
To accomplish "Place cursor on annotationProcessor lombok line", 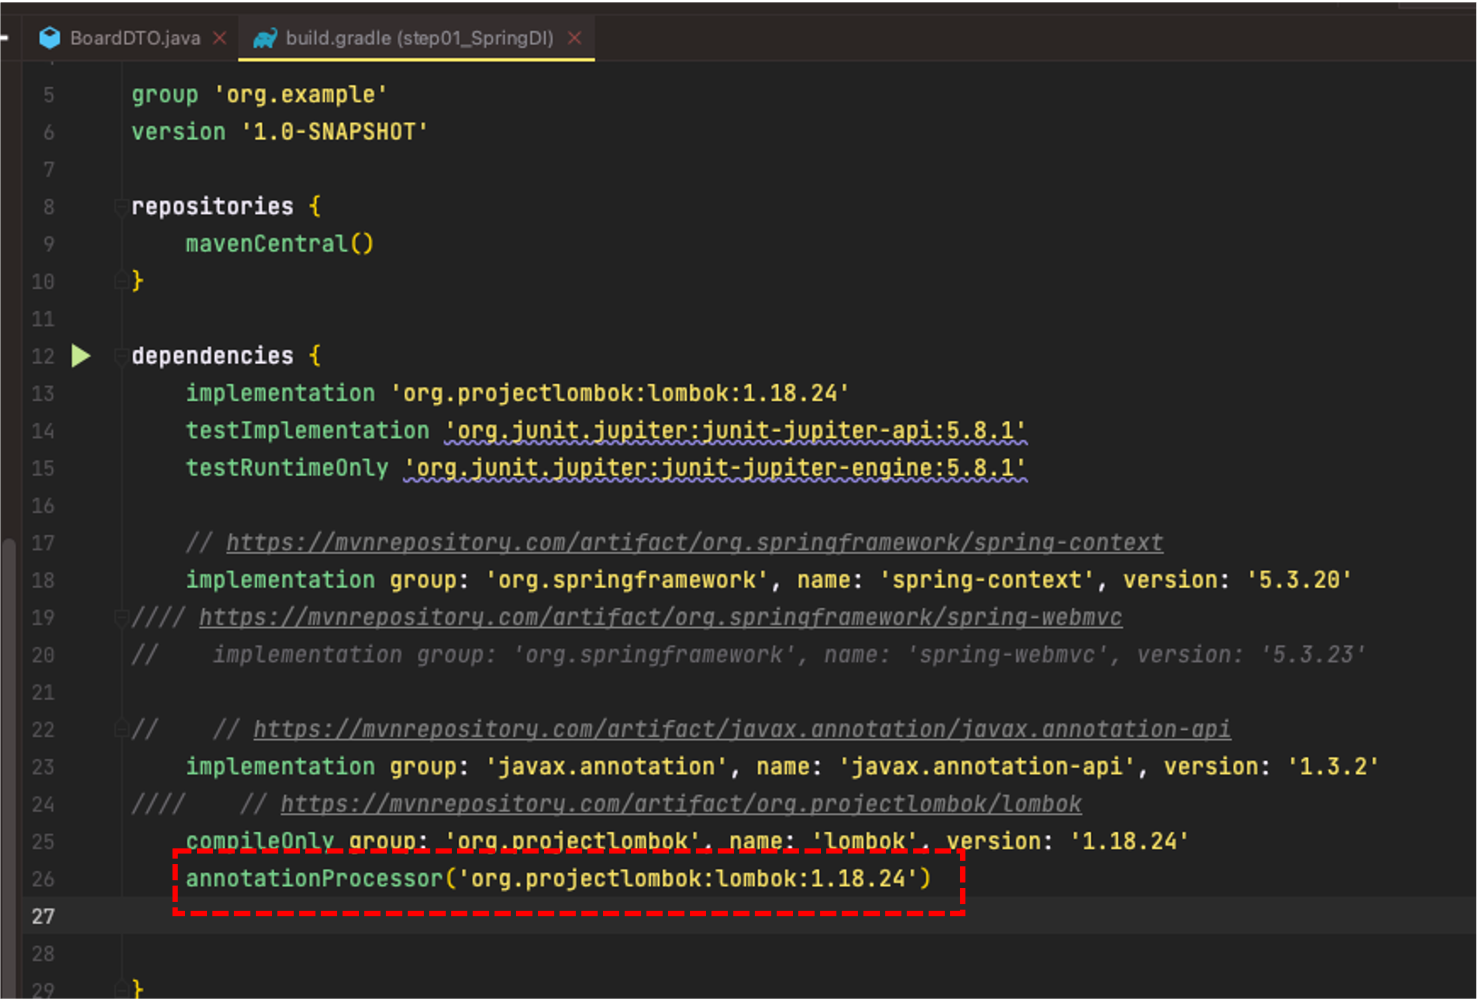I will pyautogui.click(x=558, y=879).
